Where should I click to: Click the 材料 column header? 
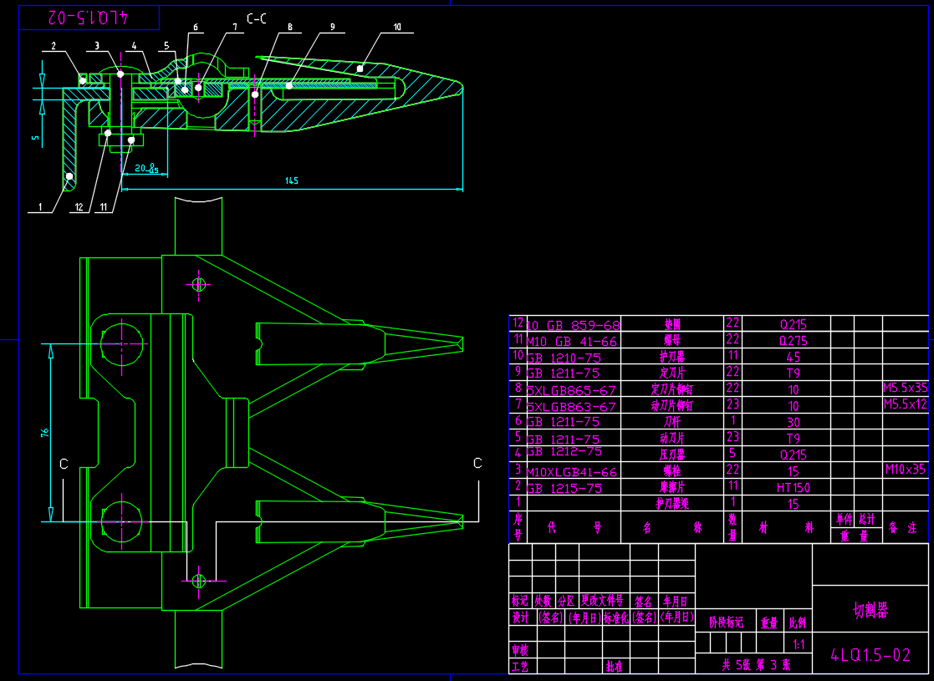pos(786,528)
